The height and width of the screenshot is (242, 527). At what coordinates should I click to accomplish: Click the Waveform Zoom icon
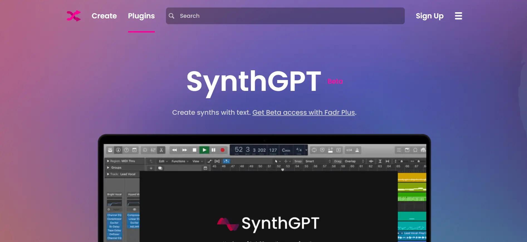(371, 161)
